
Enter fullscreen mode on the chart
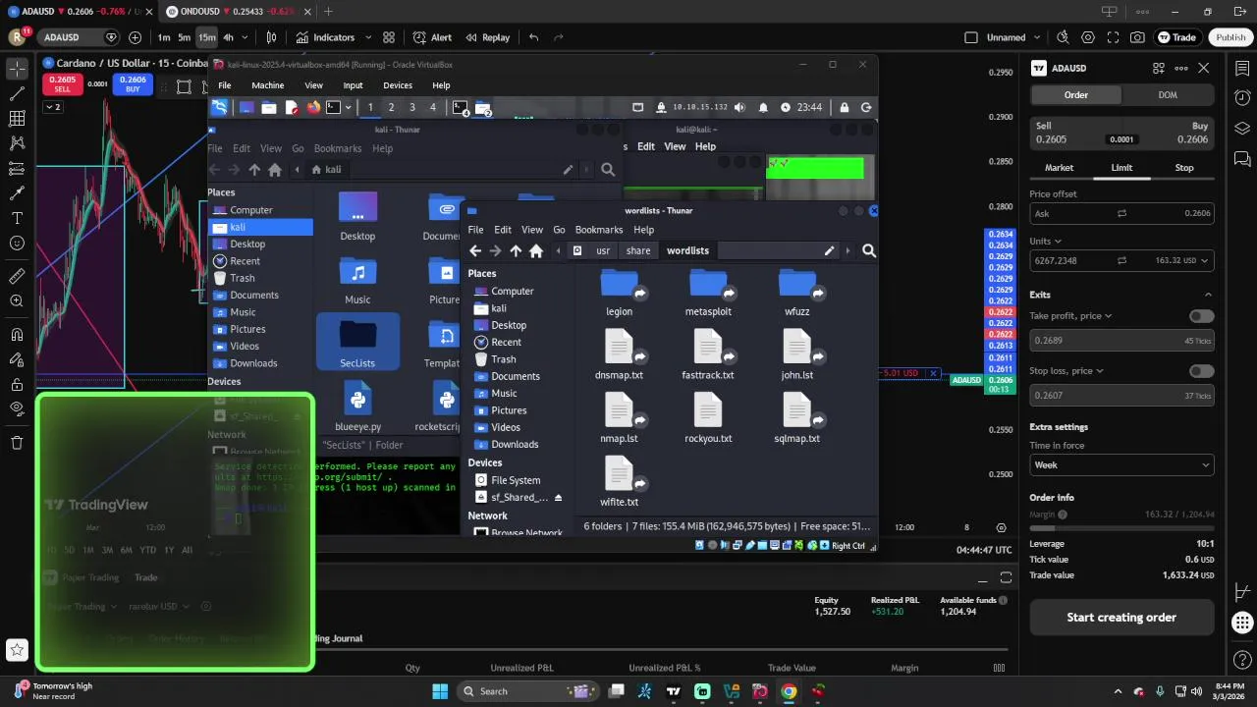[x=1113, y=37]
